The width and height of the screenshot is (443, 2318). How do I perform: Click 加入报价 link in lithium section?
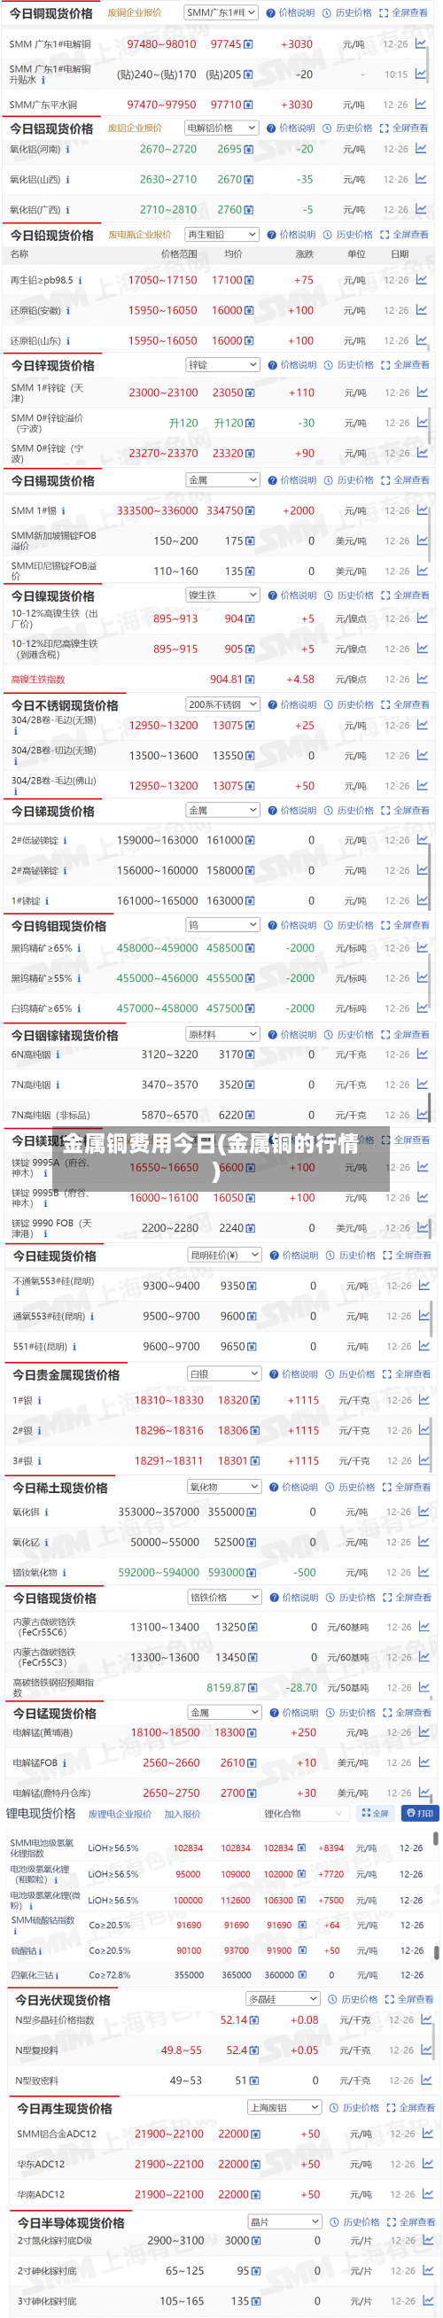pos(182,1814)
